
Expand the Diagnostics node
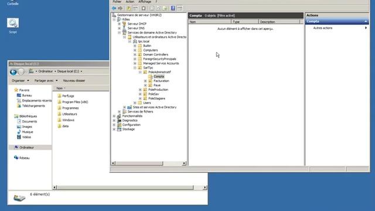114,120
